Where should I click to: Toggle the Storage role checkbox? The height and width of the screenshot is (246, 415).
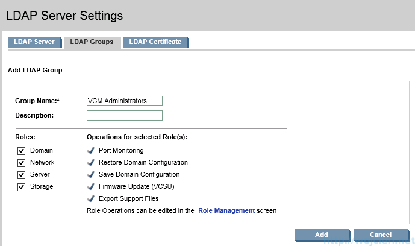pyautogui.click(x=21, y=187)
